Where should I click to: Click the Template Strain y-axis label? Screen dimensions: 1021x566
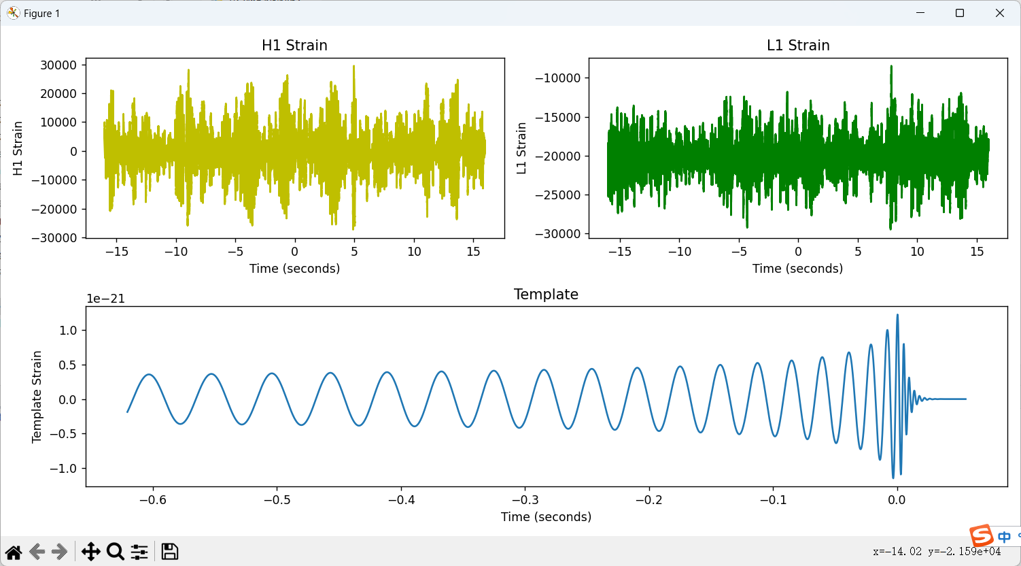(37, 397)
